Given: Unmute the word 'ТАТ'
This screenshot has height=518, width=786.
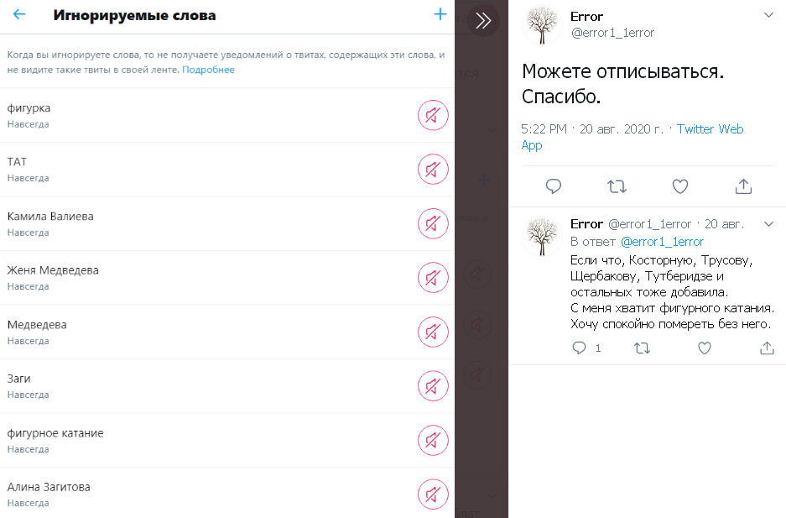Looking at the screenshot, I should coord(433,170).
